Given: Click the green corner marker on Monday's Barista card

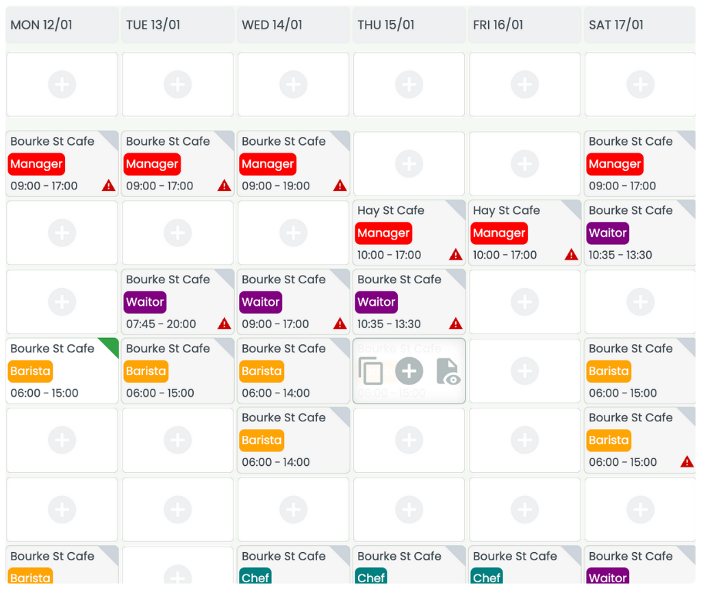Looking at the screenshot, I should [x=112, y=342].
